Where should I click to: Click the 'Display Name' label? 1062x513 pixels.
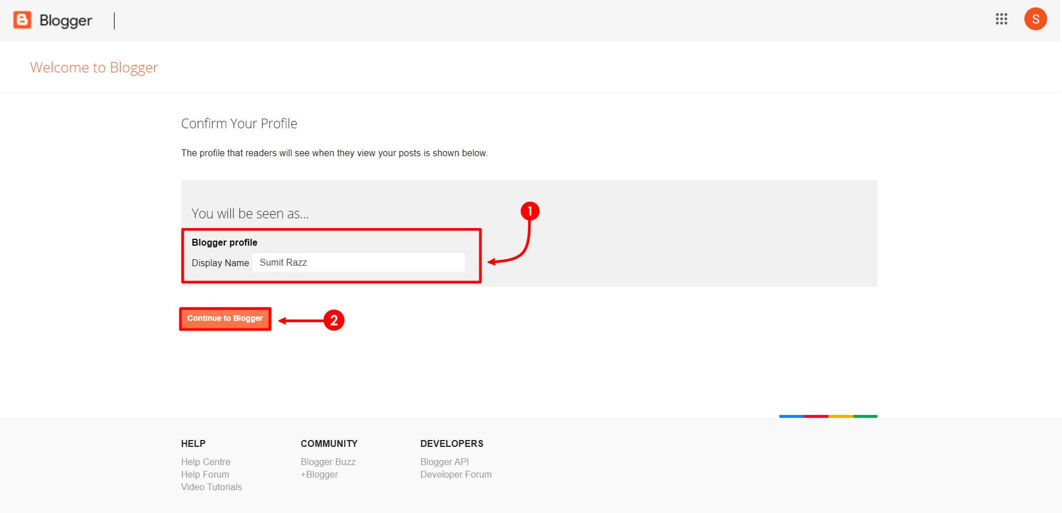(220, 263)
